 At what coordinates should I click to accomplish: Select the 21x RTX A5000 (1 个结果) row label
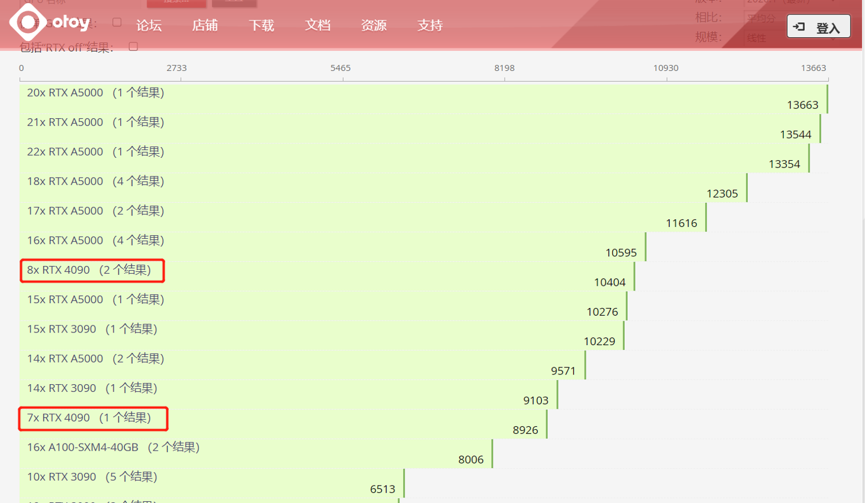96,122
